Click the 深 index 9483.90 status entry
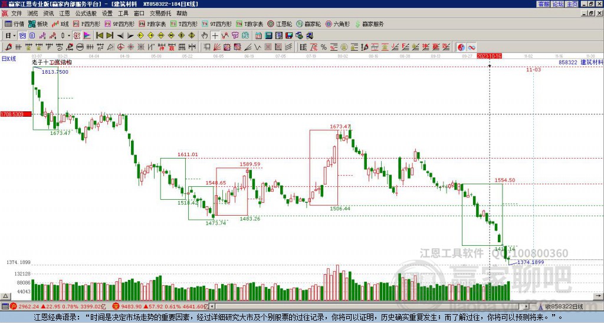Viewport: 604px width, 323px height. click(x=160, y=307)
